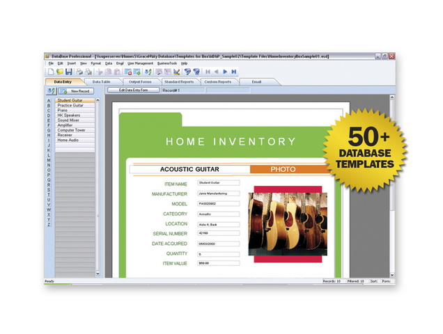Jump to last record arrow
The image size is (443, 334).
234,72
